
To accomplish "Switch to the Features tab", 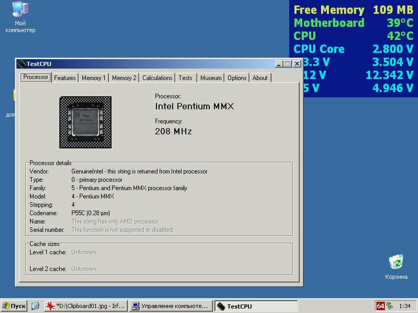I will [65, 78].
